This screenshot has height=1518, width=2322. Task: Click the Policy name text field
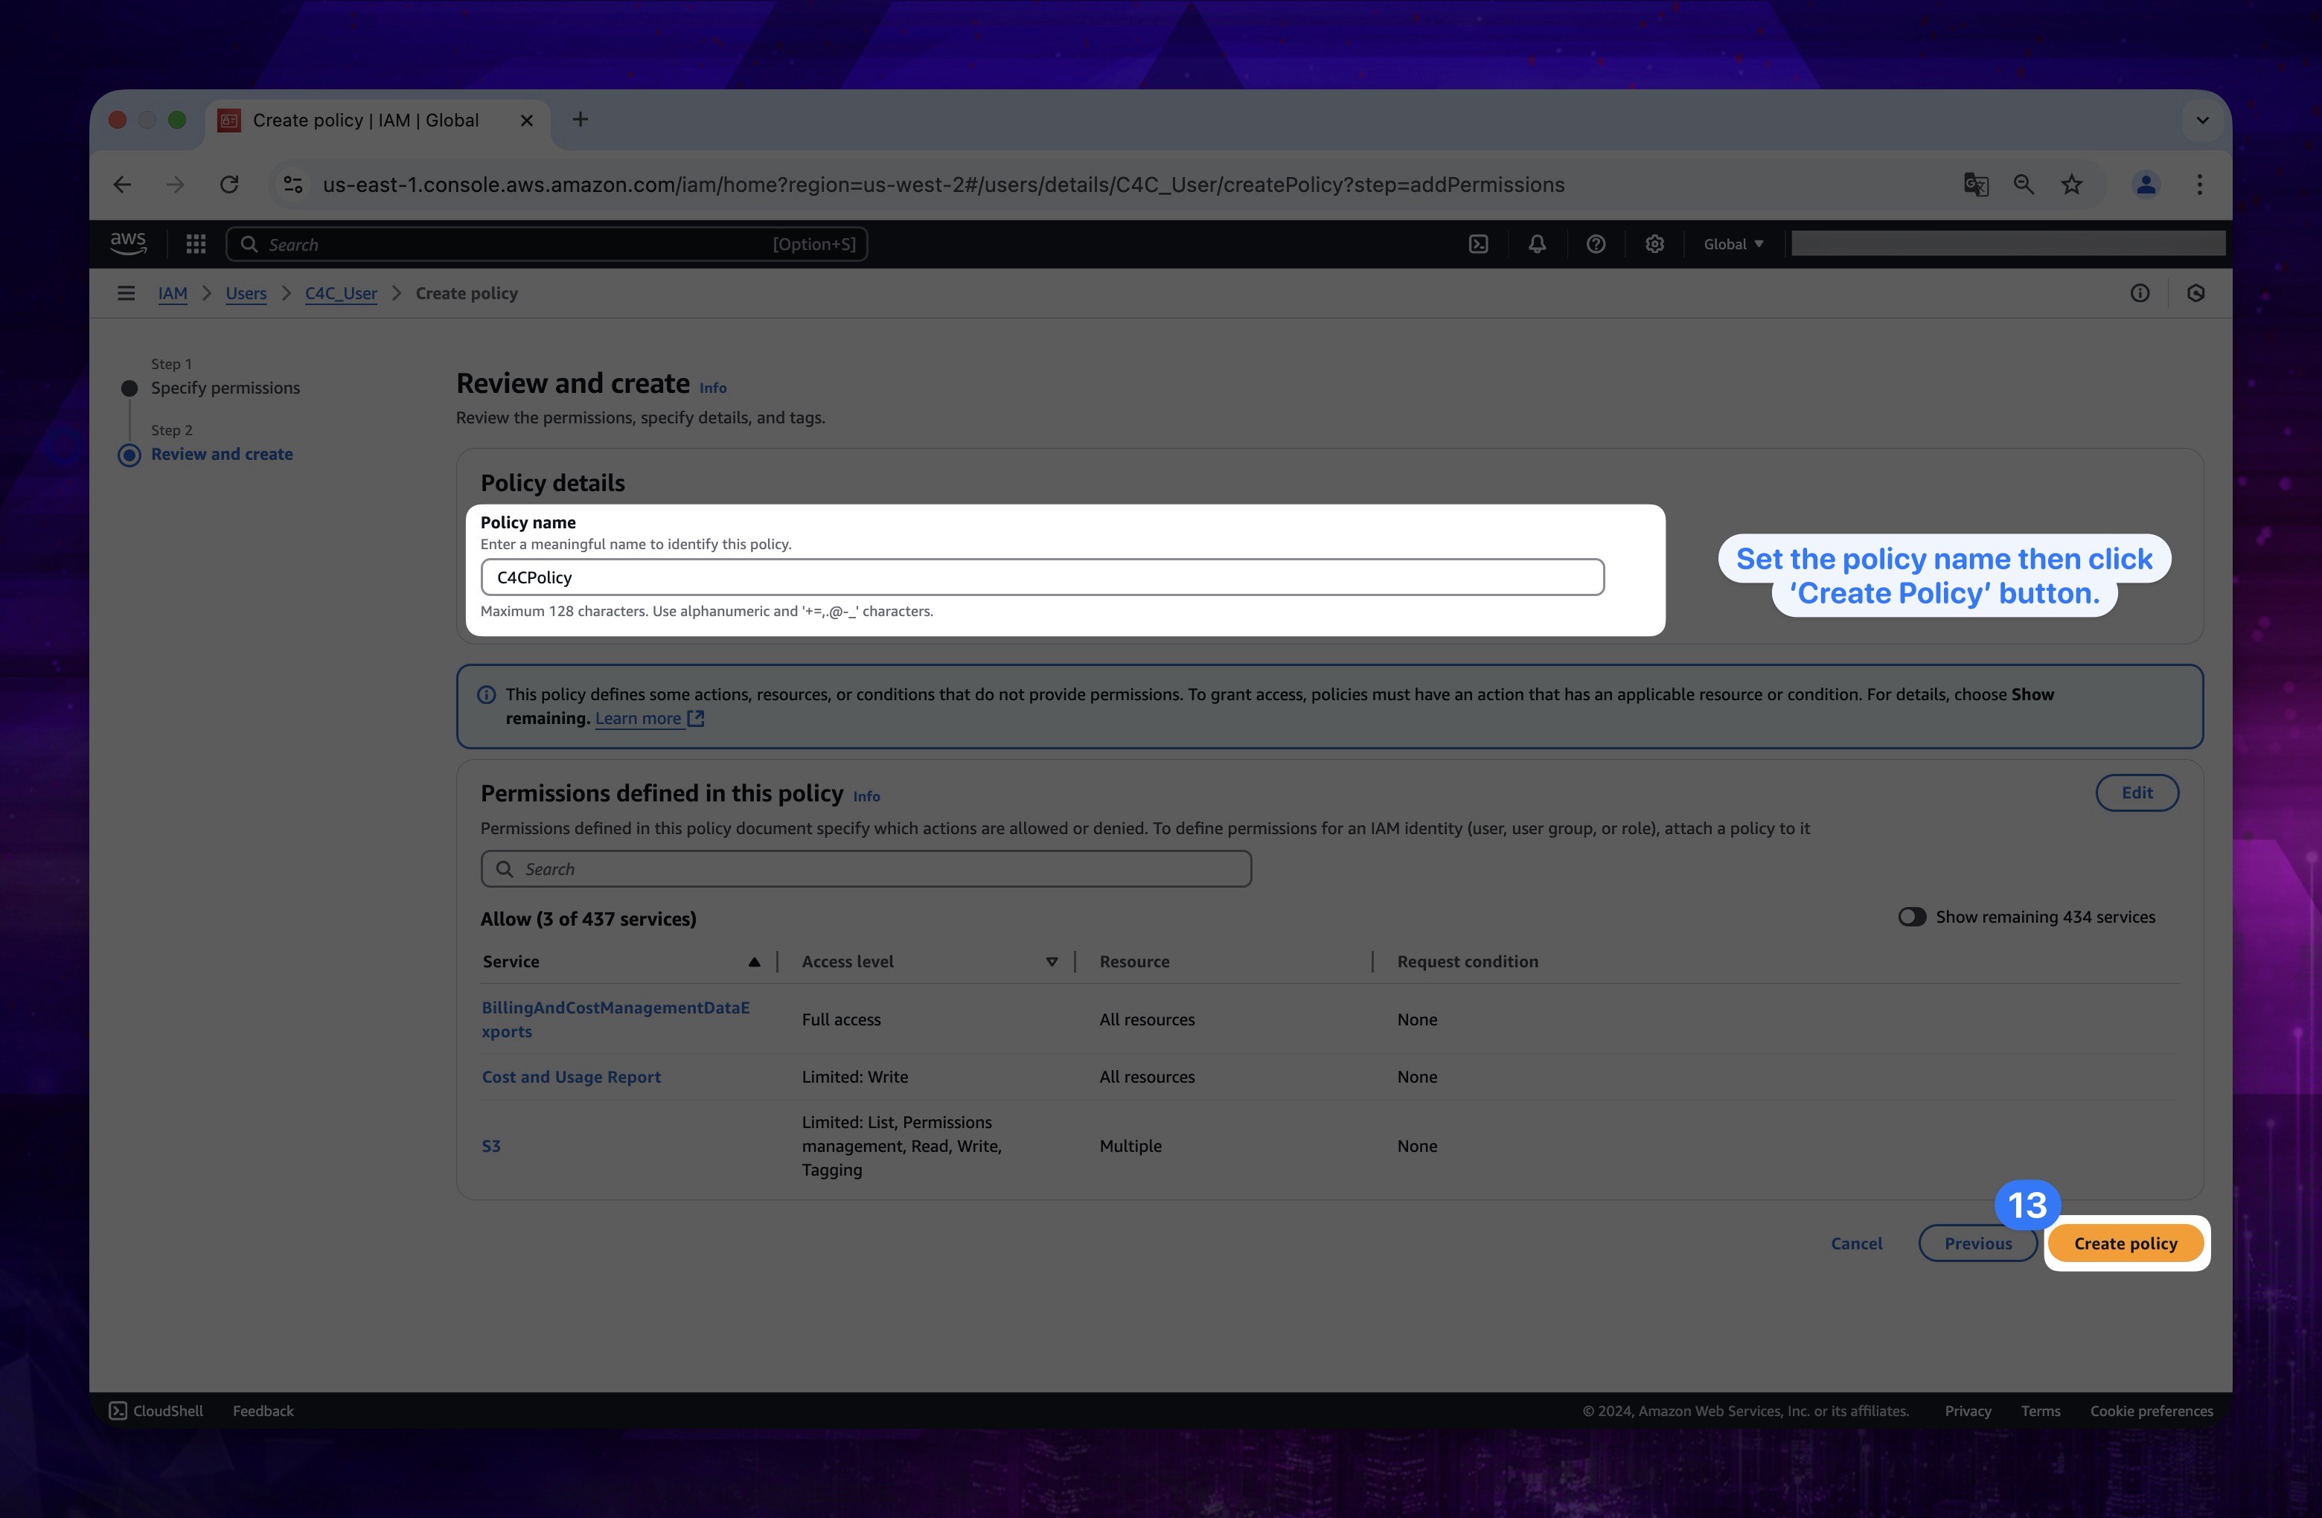[1042, 577]
